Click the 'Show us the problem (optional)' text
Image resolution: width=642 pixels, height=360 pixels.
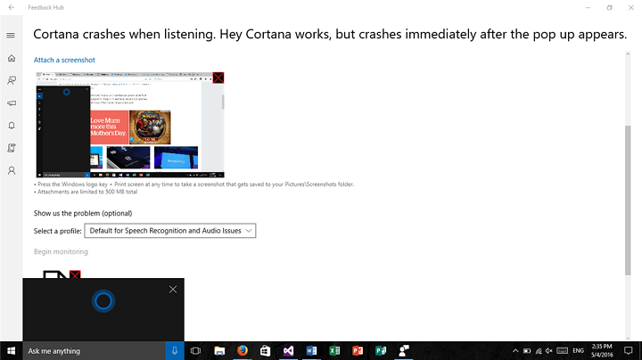pos(83,213)
